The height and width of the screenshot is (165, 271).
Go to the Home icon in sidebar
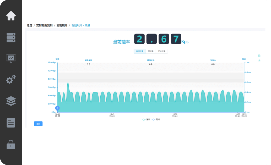[11, 16]
